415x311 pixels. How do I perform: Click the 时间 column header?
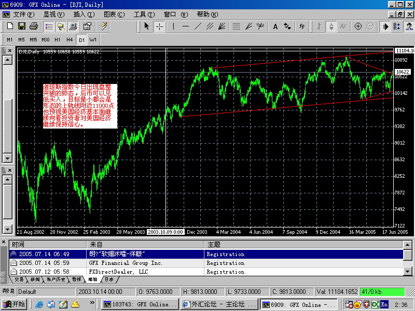(x=48, y=244)
